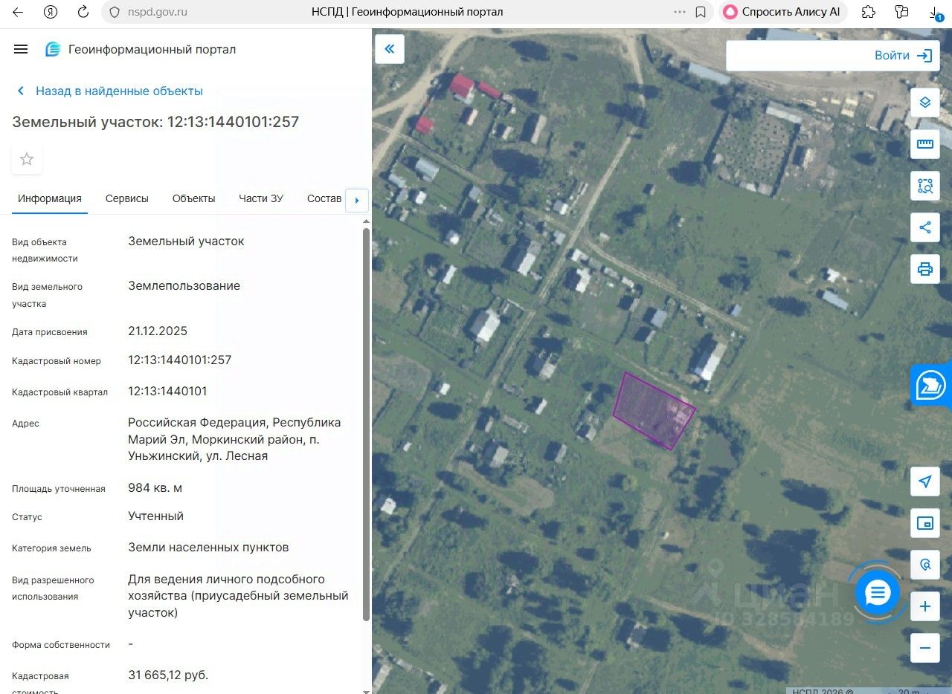Collapse the left information panel

coord(390,49)
